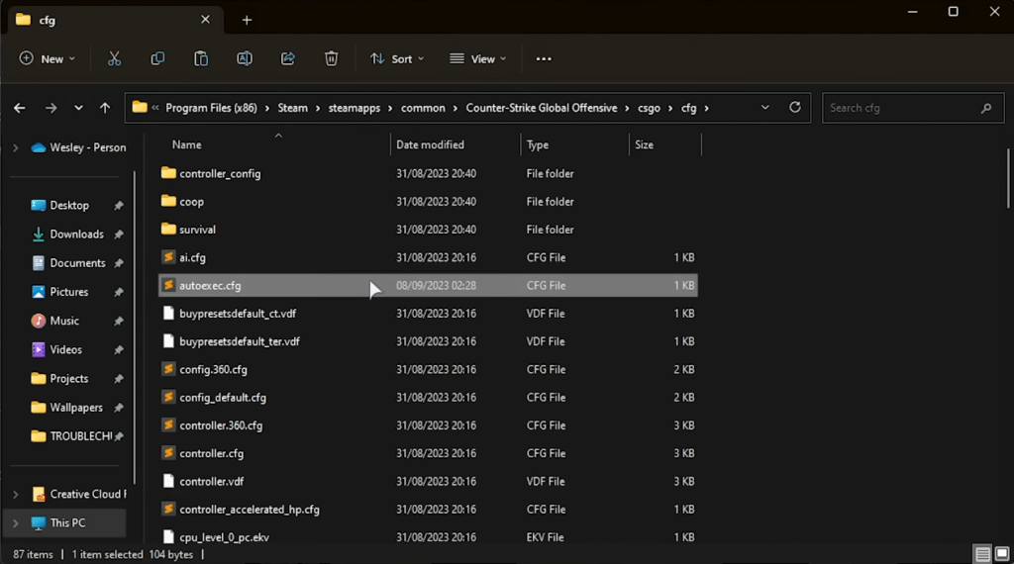Click the file list vertical scrollbar
This screenshot has width=1014, height=564.
pyautogui.click(x=1008, y=179)
